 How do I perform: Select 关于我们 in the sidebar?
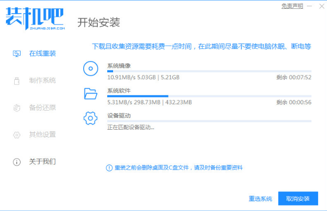[42, 161]
